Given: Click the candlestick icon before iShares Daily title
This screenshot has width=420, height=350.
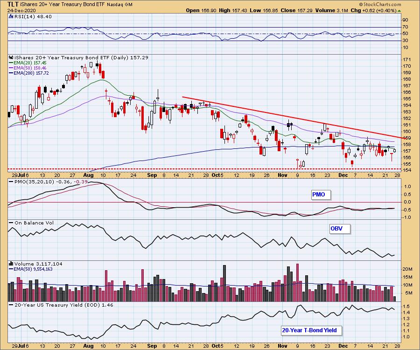Looking at the screenshot, I should (x=11, y=57).
